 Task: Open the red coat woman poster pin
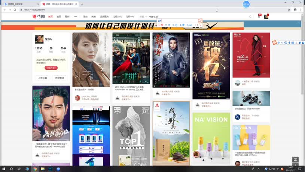click(x=251, y=55)
